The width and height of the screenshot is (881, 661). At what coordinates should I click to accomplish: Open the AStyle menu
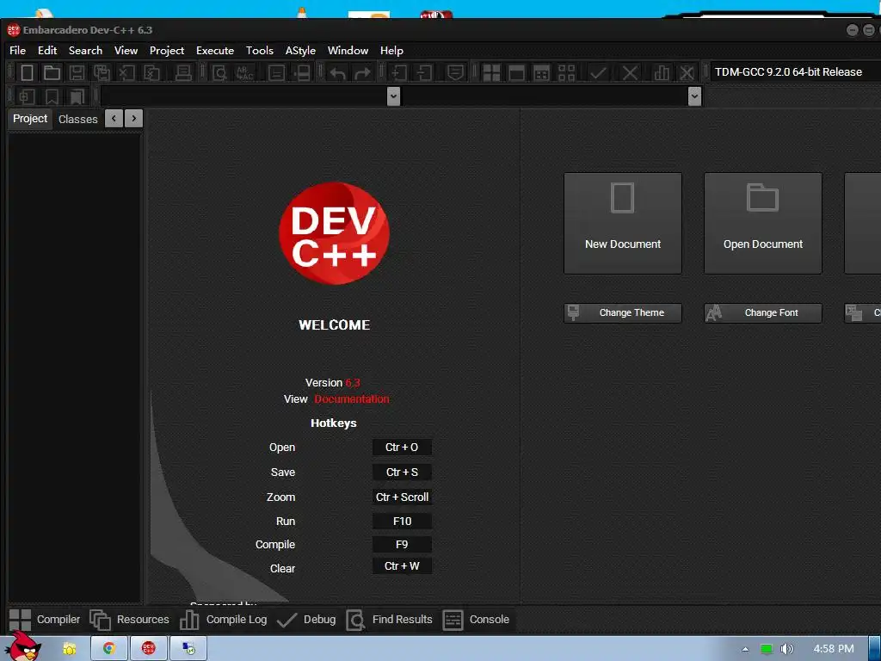300,51
